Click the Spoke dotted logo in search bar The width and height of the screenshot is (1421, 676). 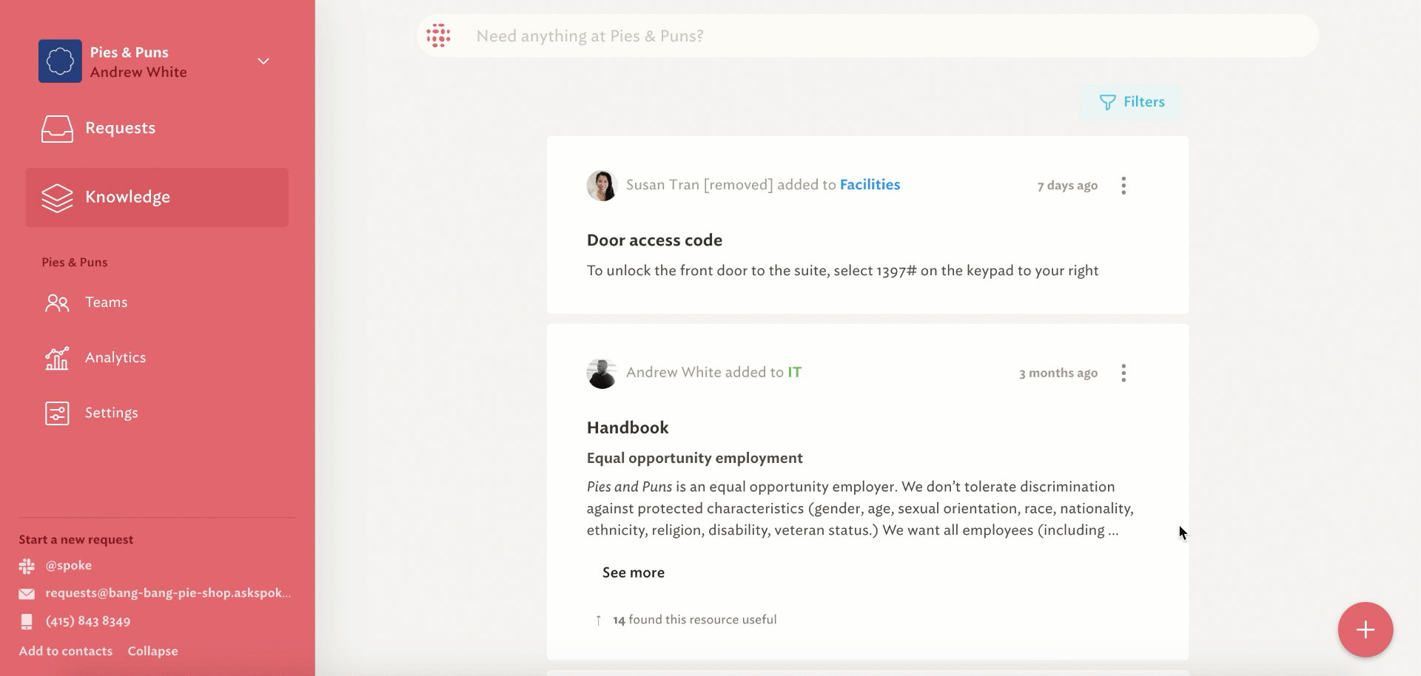438,36
